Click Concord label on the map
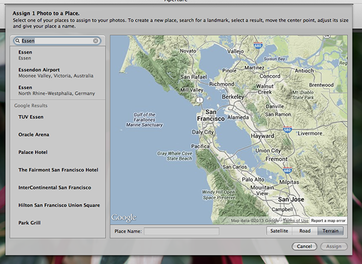Screen dimensions: 362x264 [x=270, y=76]
